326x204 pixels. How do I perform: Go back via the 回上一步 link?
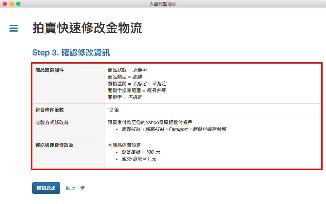point(75,188)
